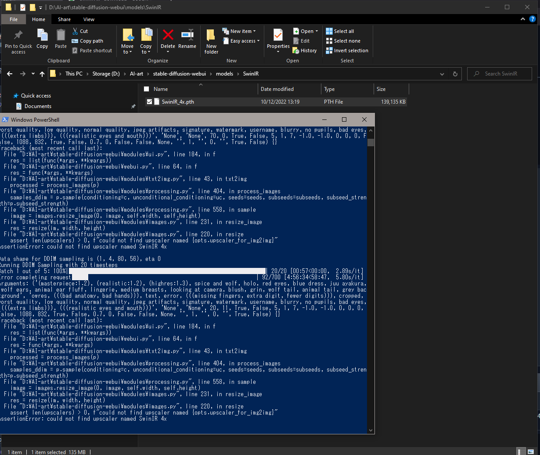Expand the Open button dropdown arrow
The width and height of the screenshot is (540, 455).
pos(317,32)
